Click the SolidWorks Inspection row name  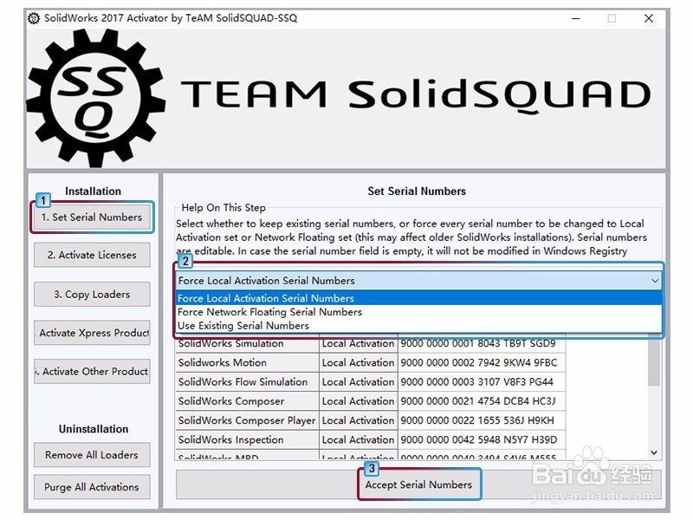tap(247, 439)
